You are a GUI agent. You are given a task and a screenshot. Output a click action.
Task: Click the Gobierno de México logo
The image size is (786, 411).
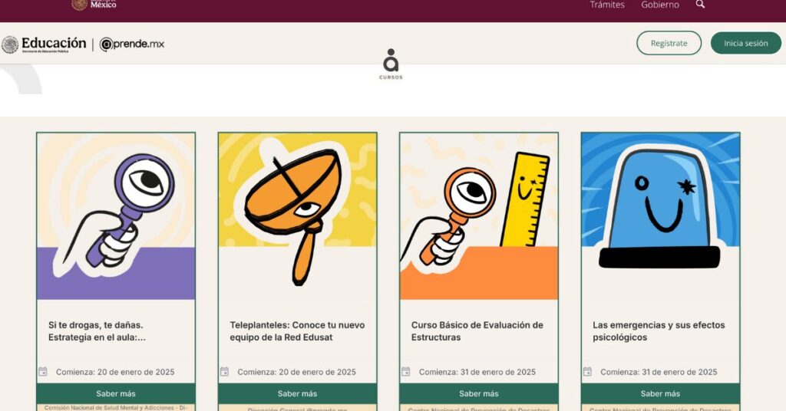[x=94, y=5]
